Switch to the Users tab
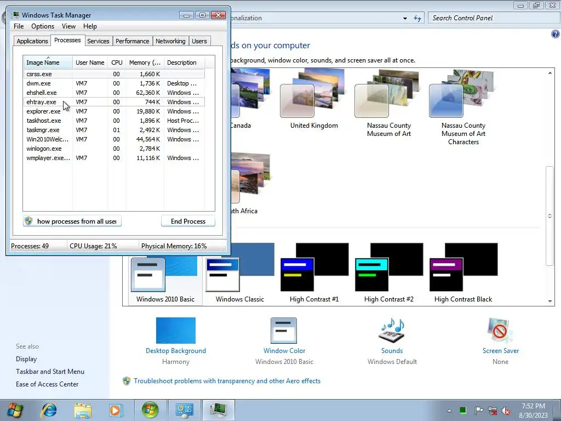 pyautogui.click(x=199, y=41)
